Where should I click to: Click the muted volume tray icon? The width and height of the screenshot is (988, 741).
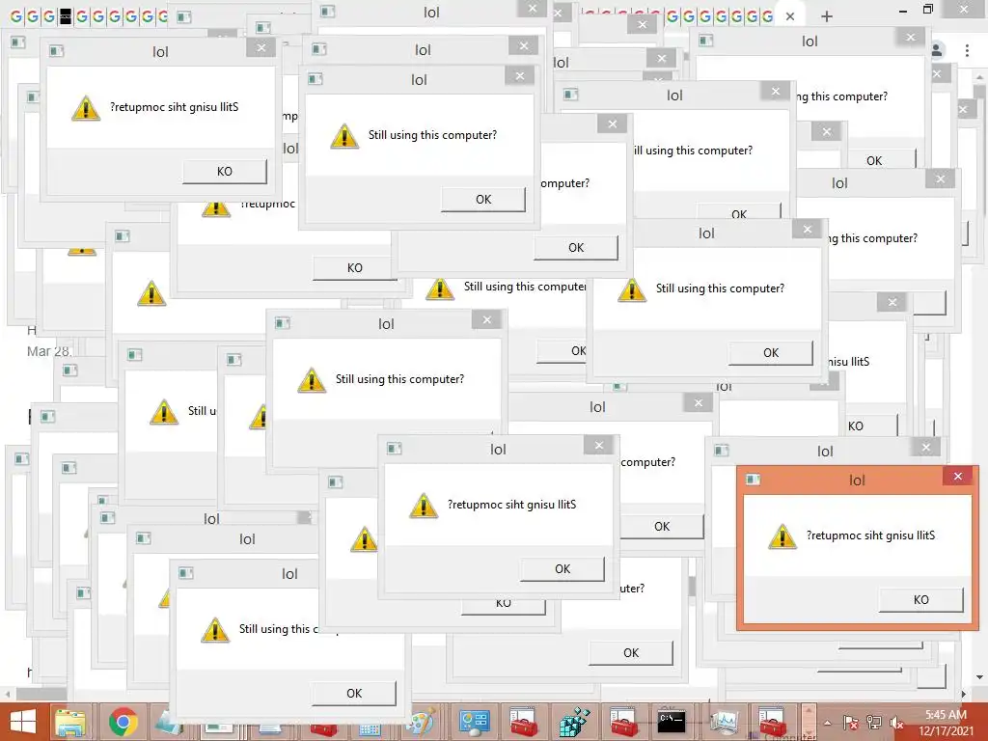click(x=896, y=723)
